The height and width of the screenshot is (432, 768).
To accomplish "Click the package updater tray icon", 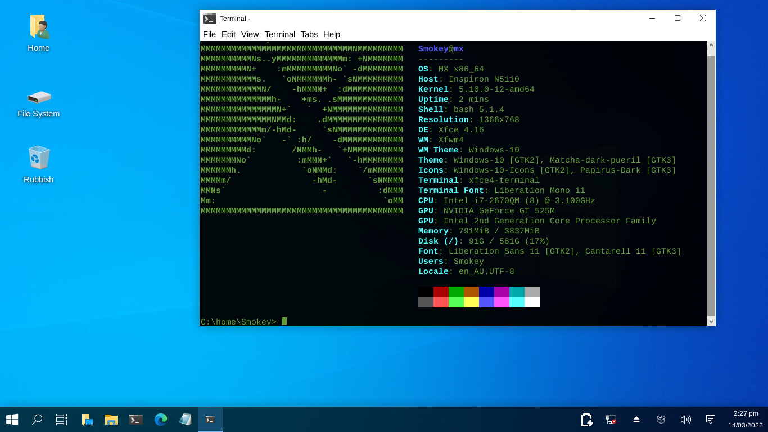I will coord(661,420).
